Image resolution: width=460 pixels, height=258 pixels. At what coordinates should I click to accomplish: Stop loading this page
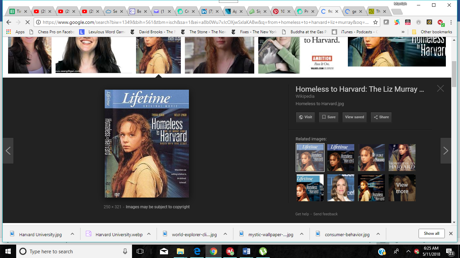[28, 22]
